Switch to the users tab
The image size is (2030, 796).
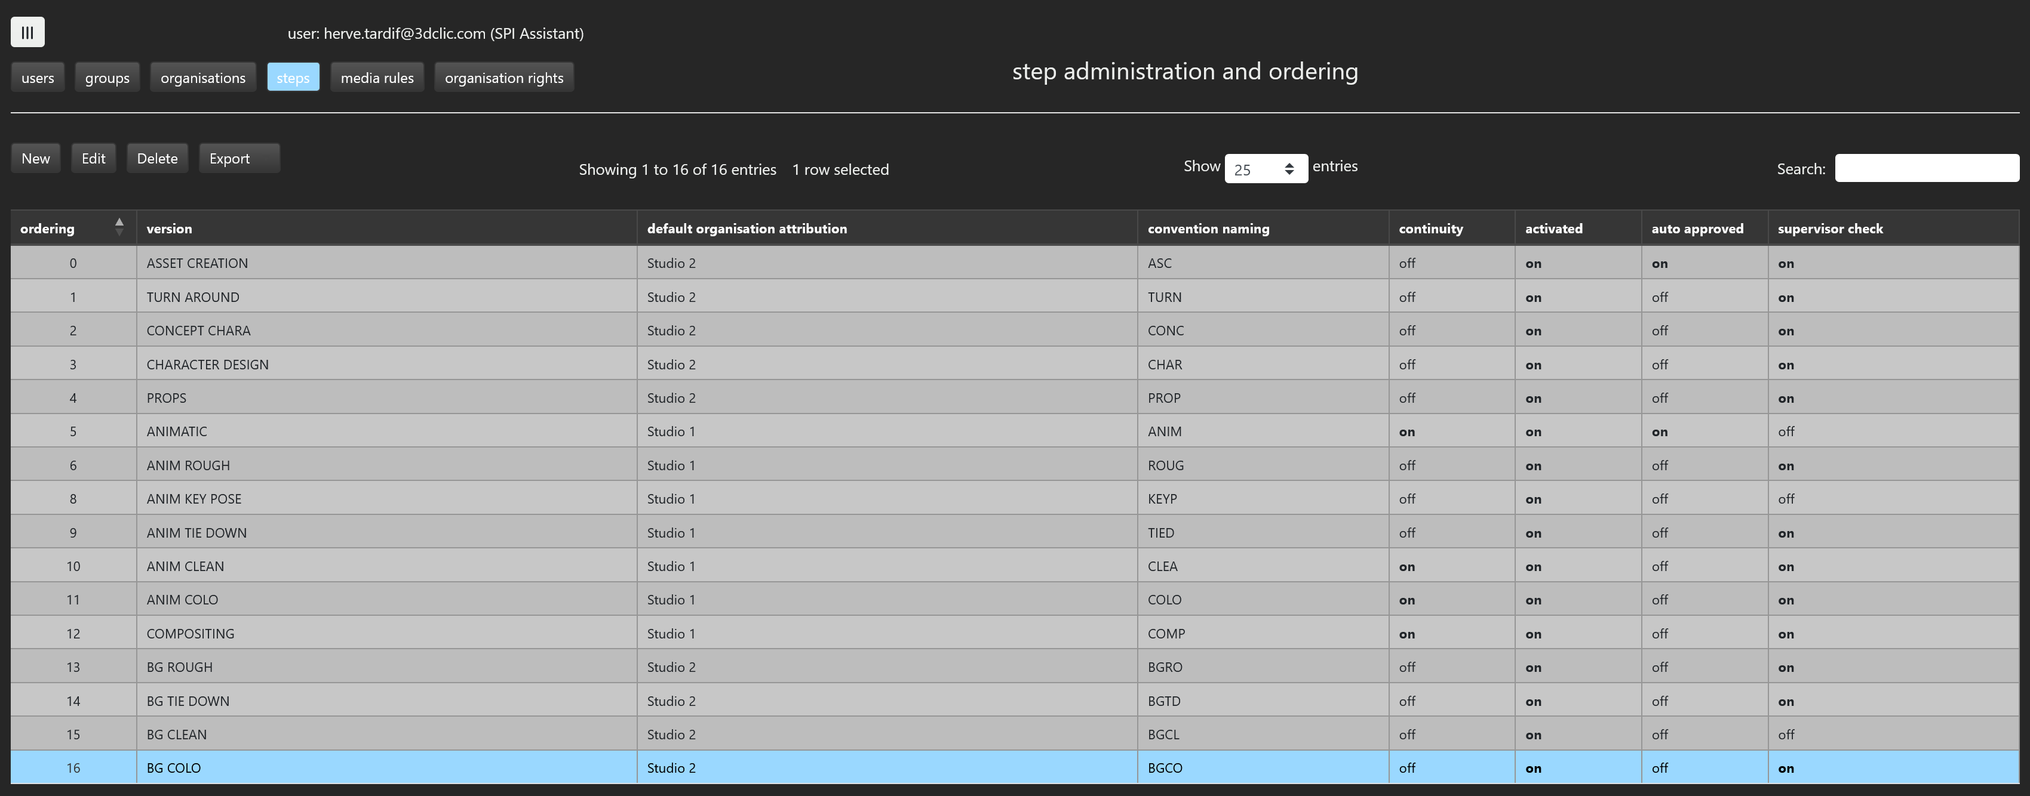pos(38,77)
